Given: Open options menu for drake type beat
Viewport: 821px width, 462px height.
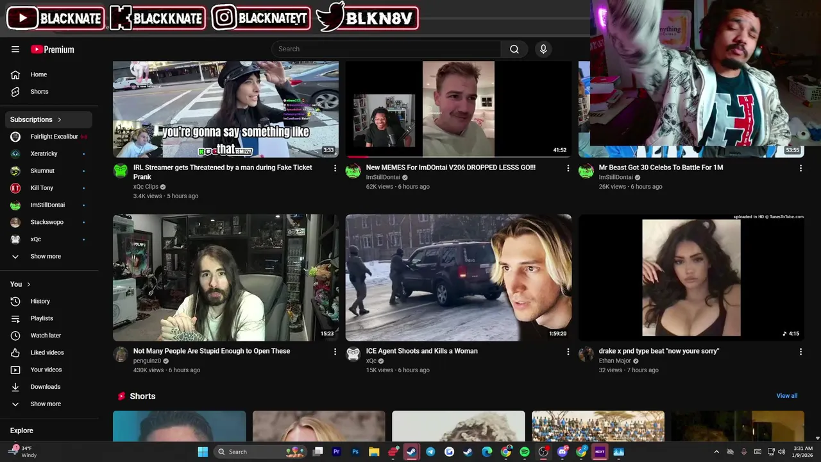Looking at the screenshot, I should pos(800,352).
